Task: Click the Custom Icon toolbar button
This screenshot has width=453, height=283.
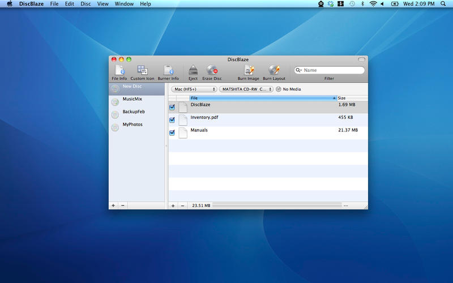Action: coord(142,70)
